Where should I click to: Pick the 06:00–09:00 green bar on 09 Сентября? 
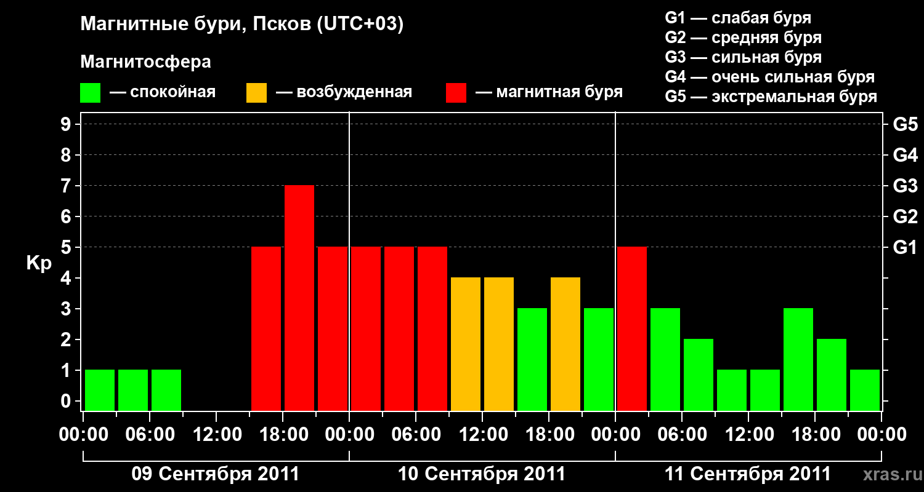click(166, 390)
